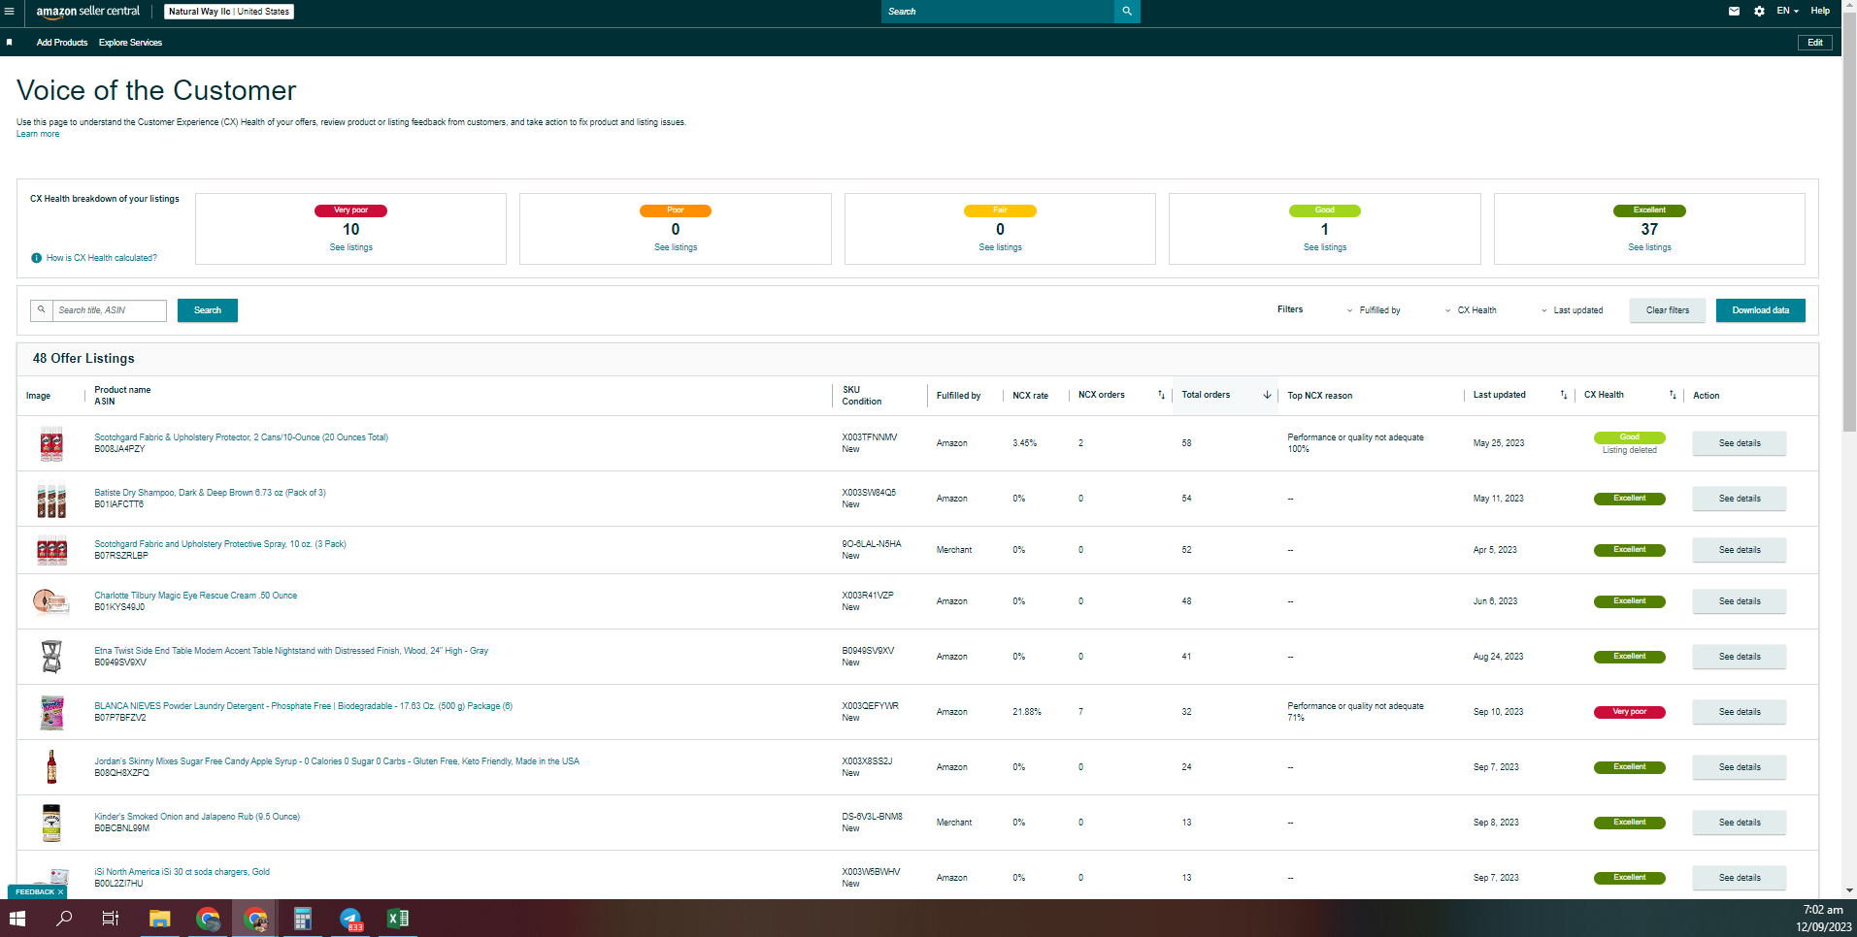Image resolution: width=1857 pixels, height=937 pixels.
Task: Sort by Last updated arrows icon
Action: point(1563,395)
